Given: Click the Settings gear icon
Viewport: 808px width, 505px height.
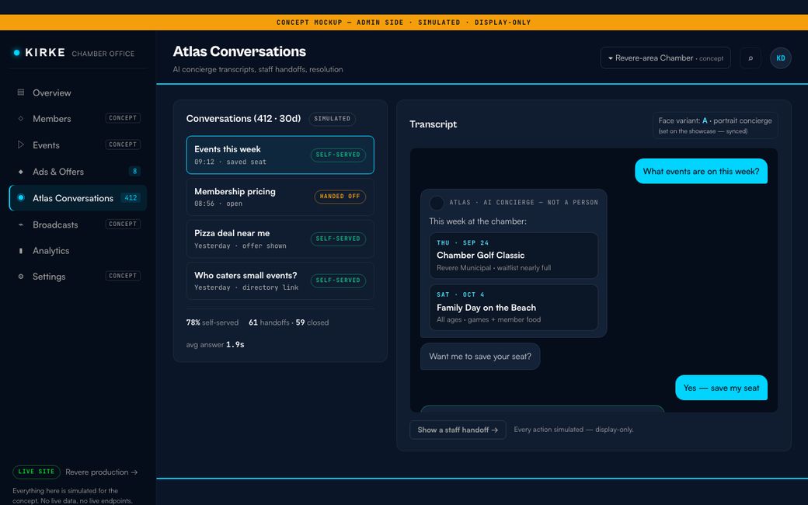Looking at the screenshot, I should (x=21, y=277).
